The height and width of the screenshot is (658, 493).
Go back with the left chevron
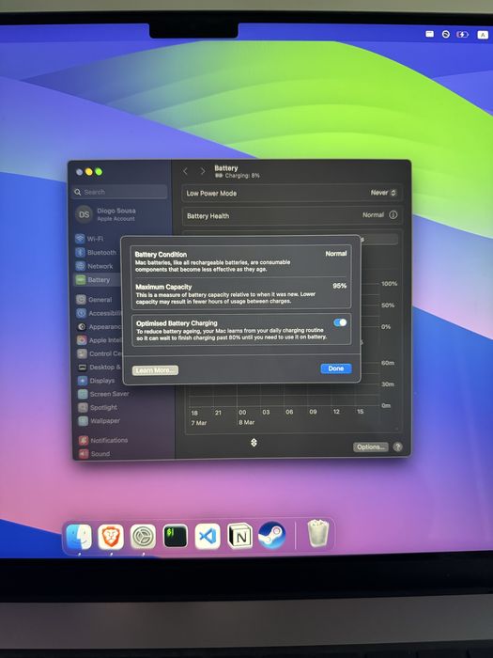pyautogui.click(x=185, y=171)
